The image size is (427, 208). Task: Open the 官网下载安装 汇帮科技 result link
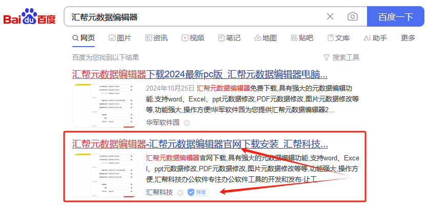pyautogui.click(x=200, y=144)
